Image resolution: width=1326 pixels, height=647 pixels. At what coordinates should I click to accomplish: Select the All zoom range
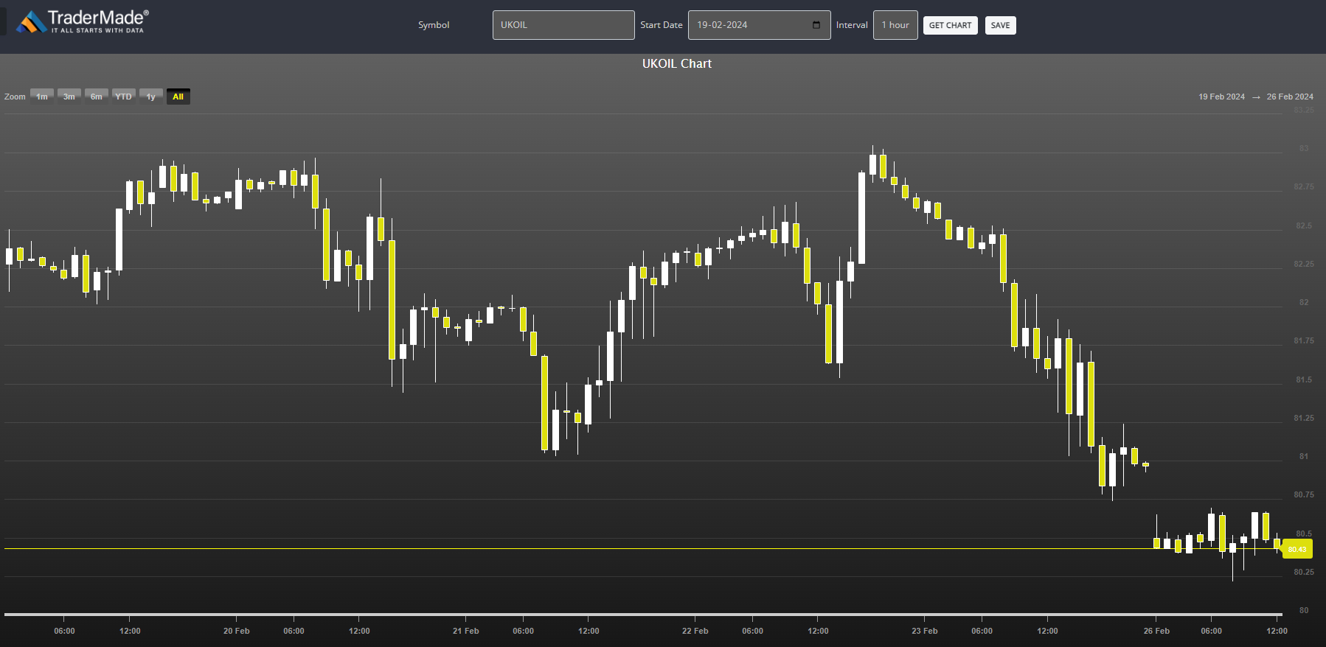(178, 97)
